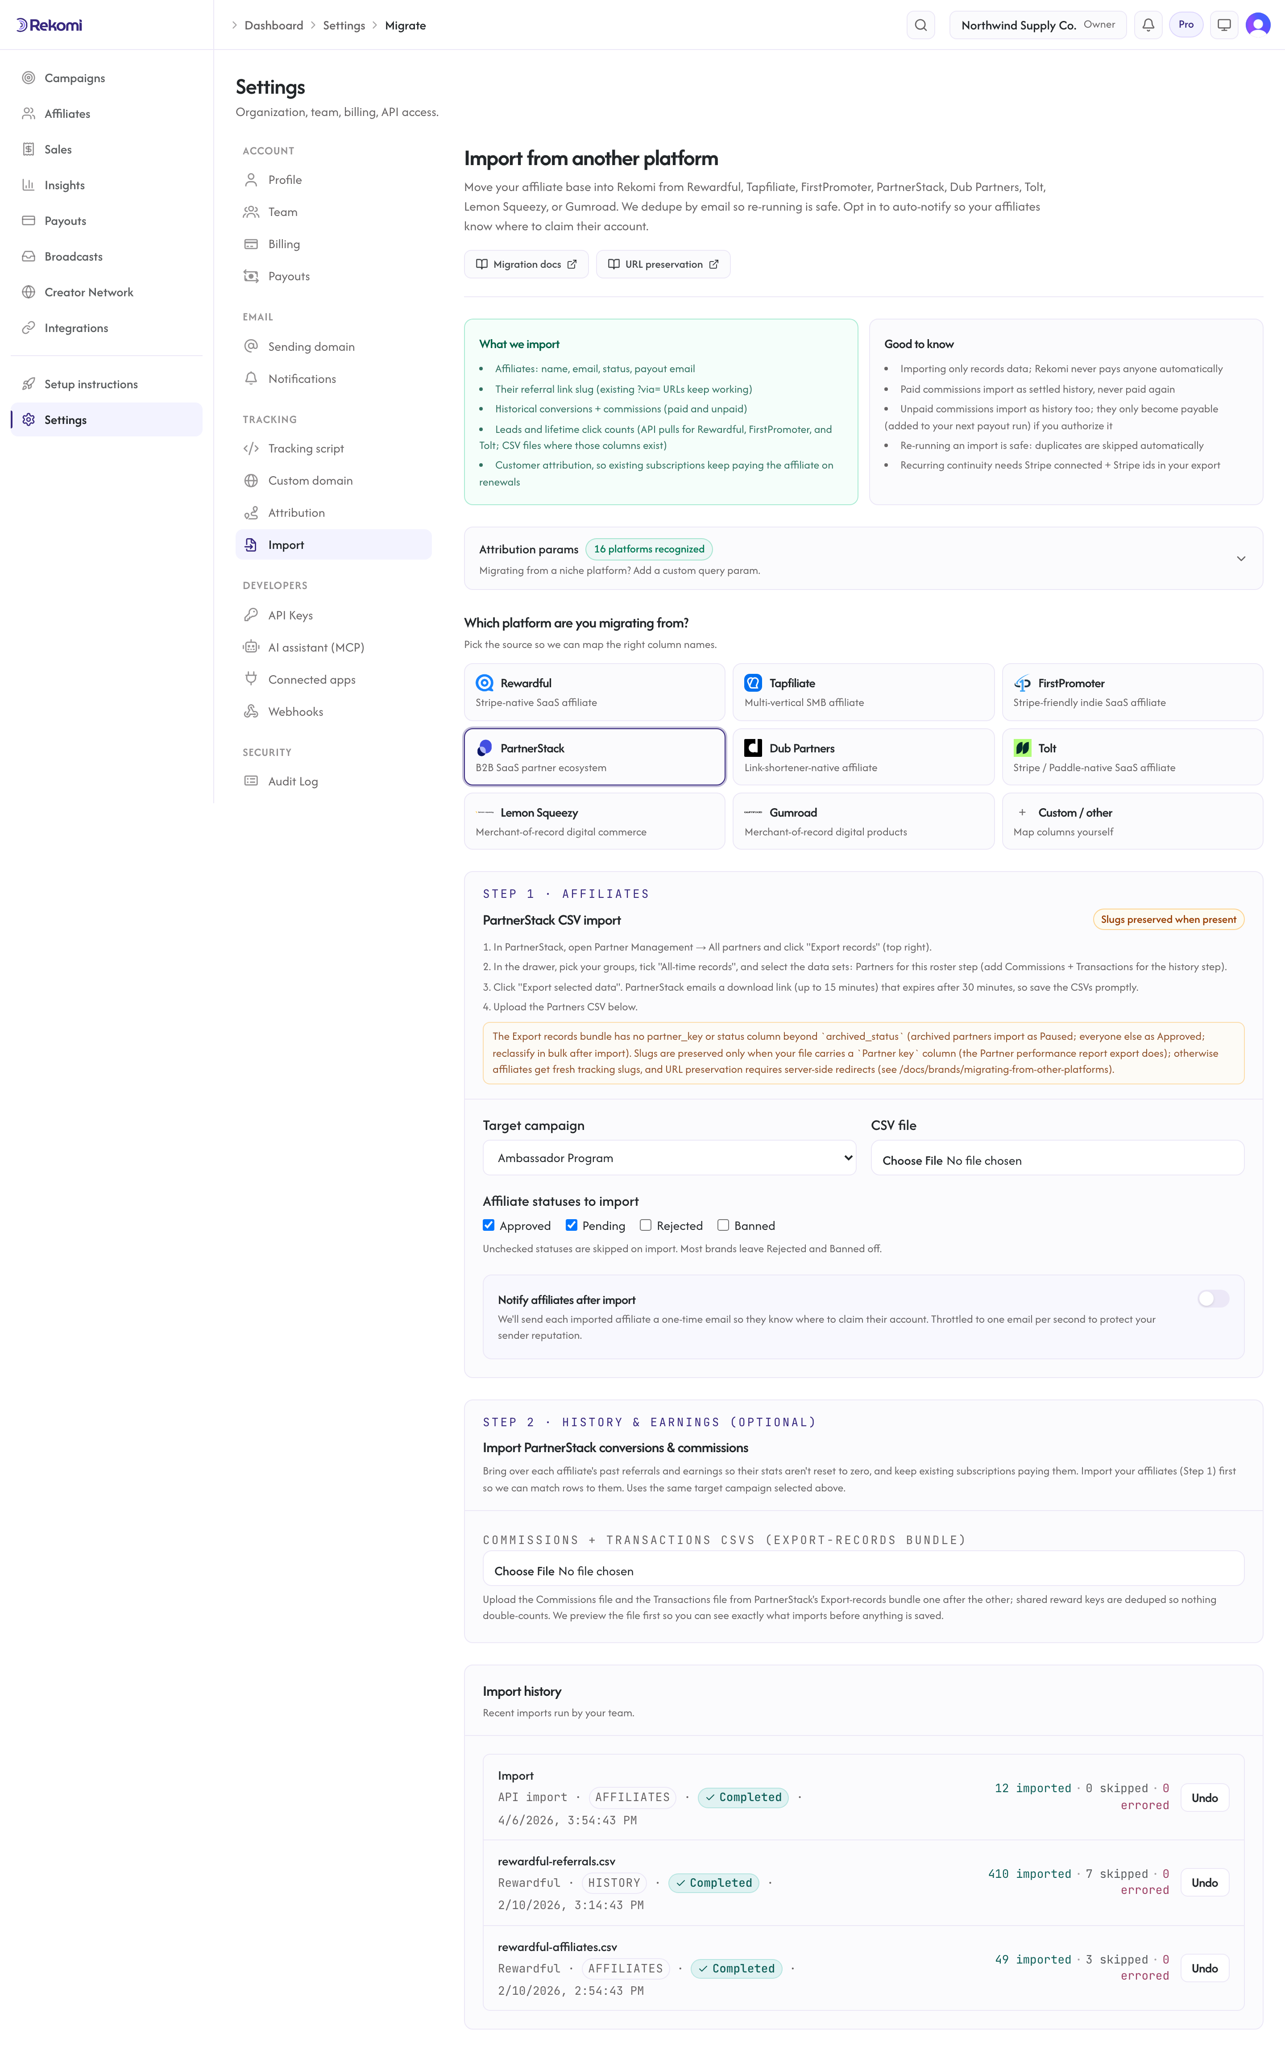This screenshot has width=1285, height=2051.
Task: Uncheck the Pending status checkbox
Action: [x=571, y=1226]
